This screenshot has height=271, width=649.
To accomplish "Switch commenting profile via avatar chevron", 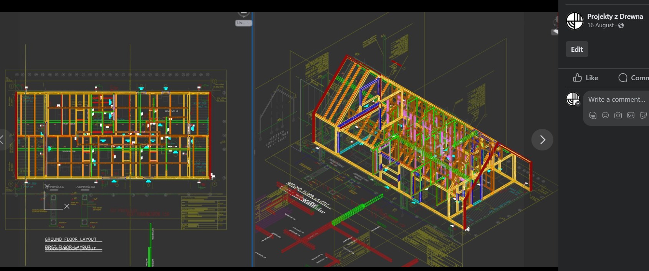I will [578, 103].
